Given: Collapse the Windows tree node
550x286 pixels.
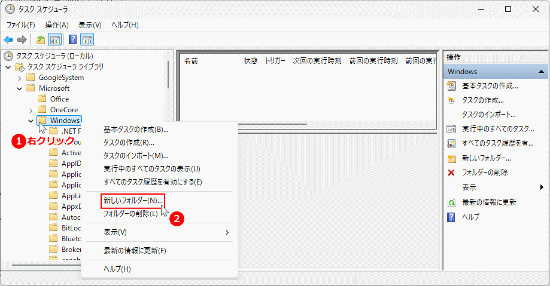Looking at the screenshot, I should coord(31,121).
